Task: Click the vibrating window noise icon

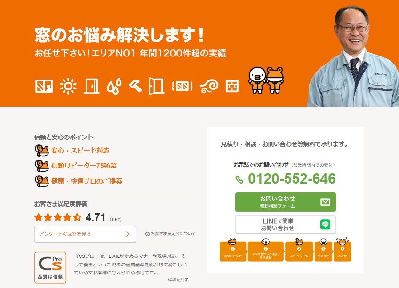Action: 183,86
